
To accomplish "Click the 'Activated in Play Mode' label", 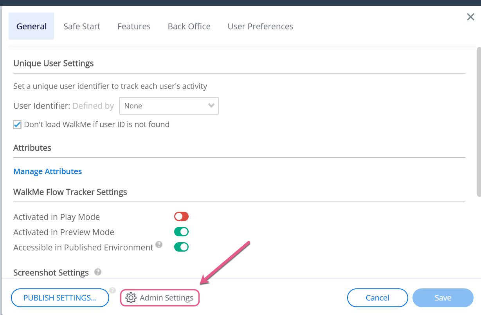I will tap(56, 217).
